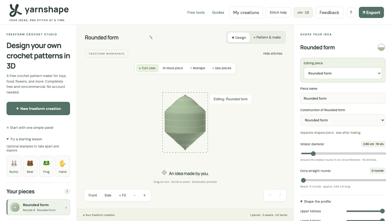Open Stitch help
The width and height of the screenshot is (392, 221).
click(x=278, y=12)
